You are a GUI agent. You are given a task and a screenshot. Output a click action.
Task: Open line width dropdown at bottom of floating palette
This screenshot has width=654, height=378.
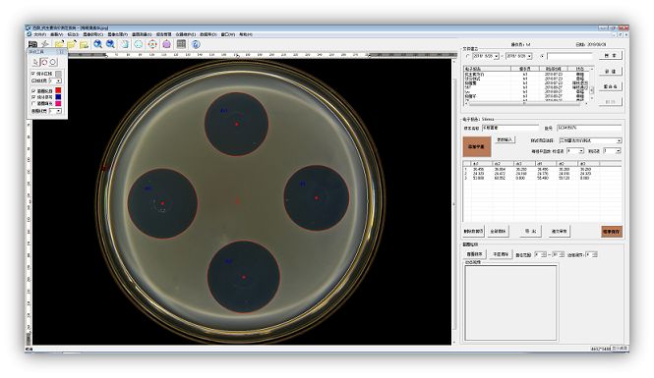point(55,111)
